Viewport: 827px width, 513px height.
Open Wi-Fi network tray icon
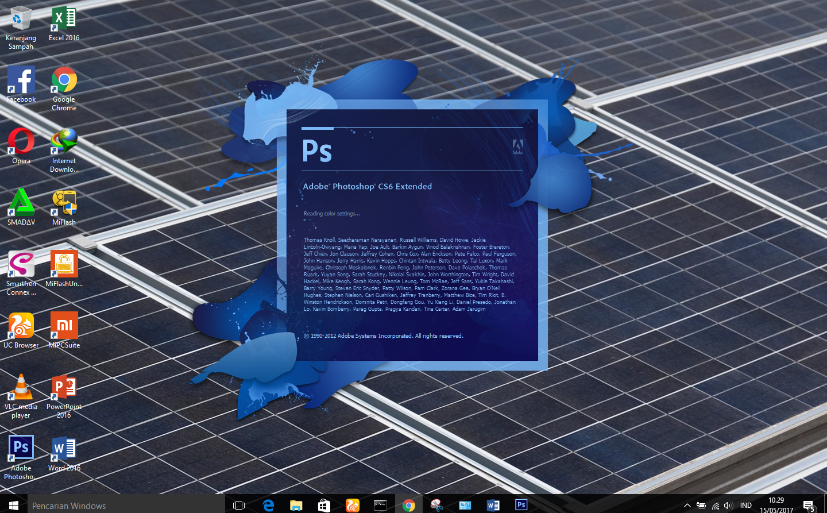pos(715,506)
